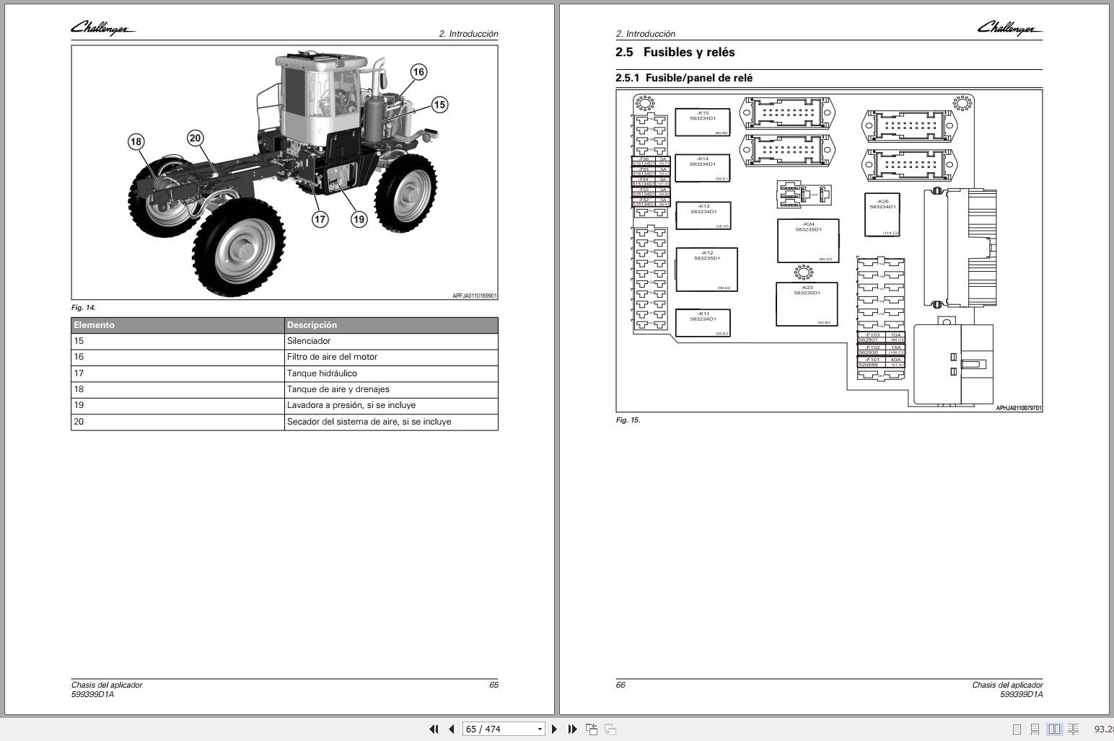Go to the previous page
Image resolution: width=1114 pixels, height=741 pixels.
click(452, 729)
